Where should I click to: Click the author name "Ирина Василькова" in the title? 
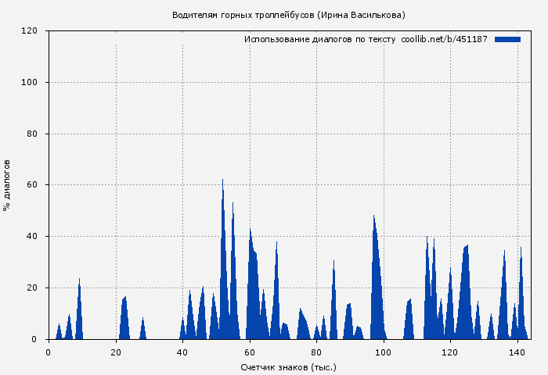(364, 15)
